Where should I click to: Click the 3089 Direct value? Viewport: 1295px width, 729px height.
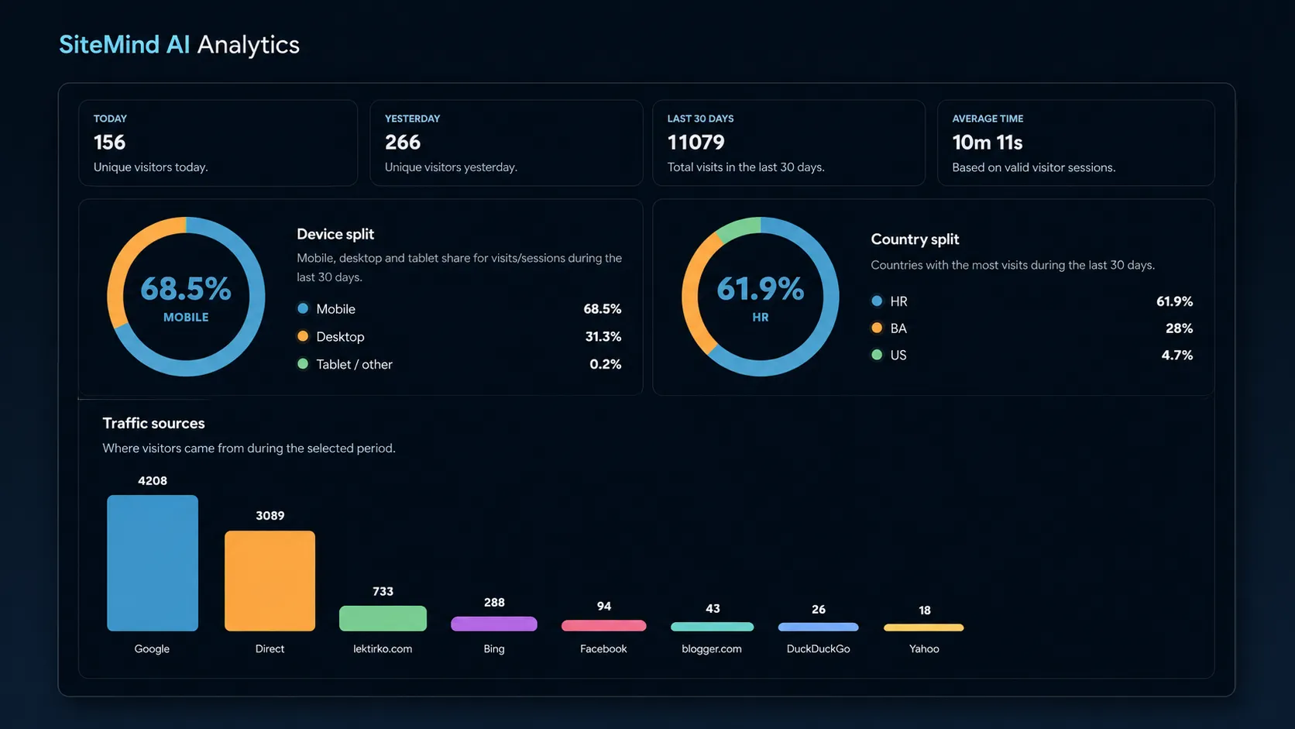(x=270, y=516)
